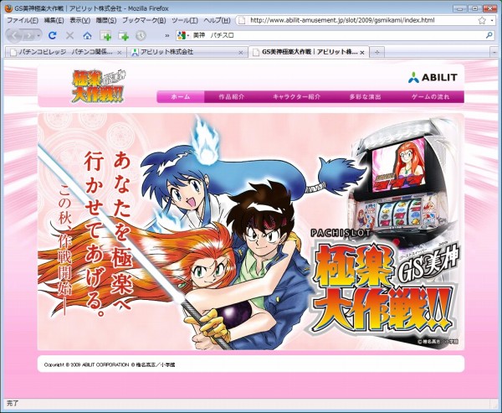Open the ファイル(F) menu
This screenshot has width=502, height=413.
[x=23, y=20]
